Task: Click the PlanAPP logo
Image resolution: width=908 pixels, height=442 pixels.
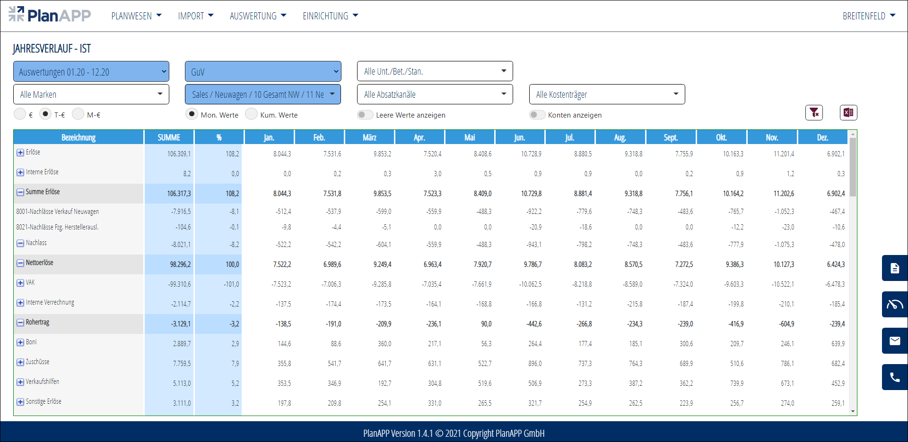Action: (x=50, y=15)
